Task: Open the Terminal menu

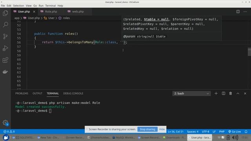Action: [51, 5]
